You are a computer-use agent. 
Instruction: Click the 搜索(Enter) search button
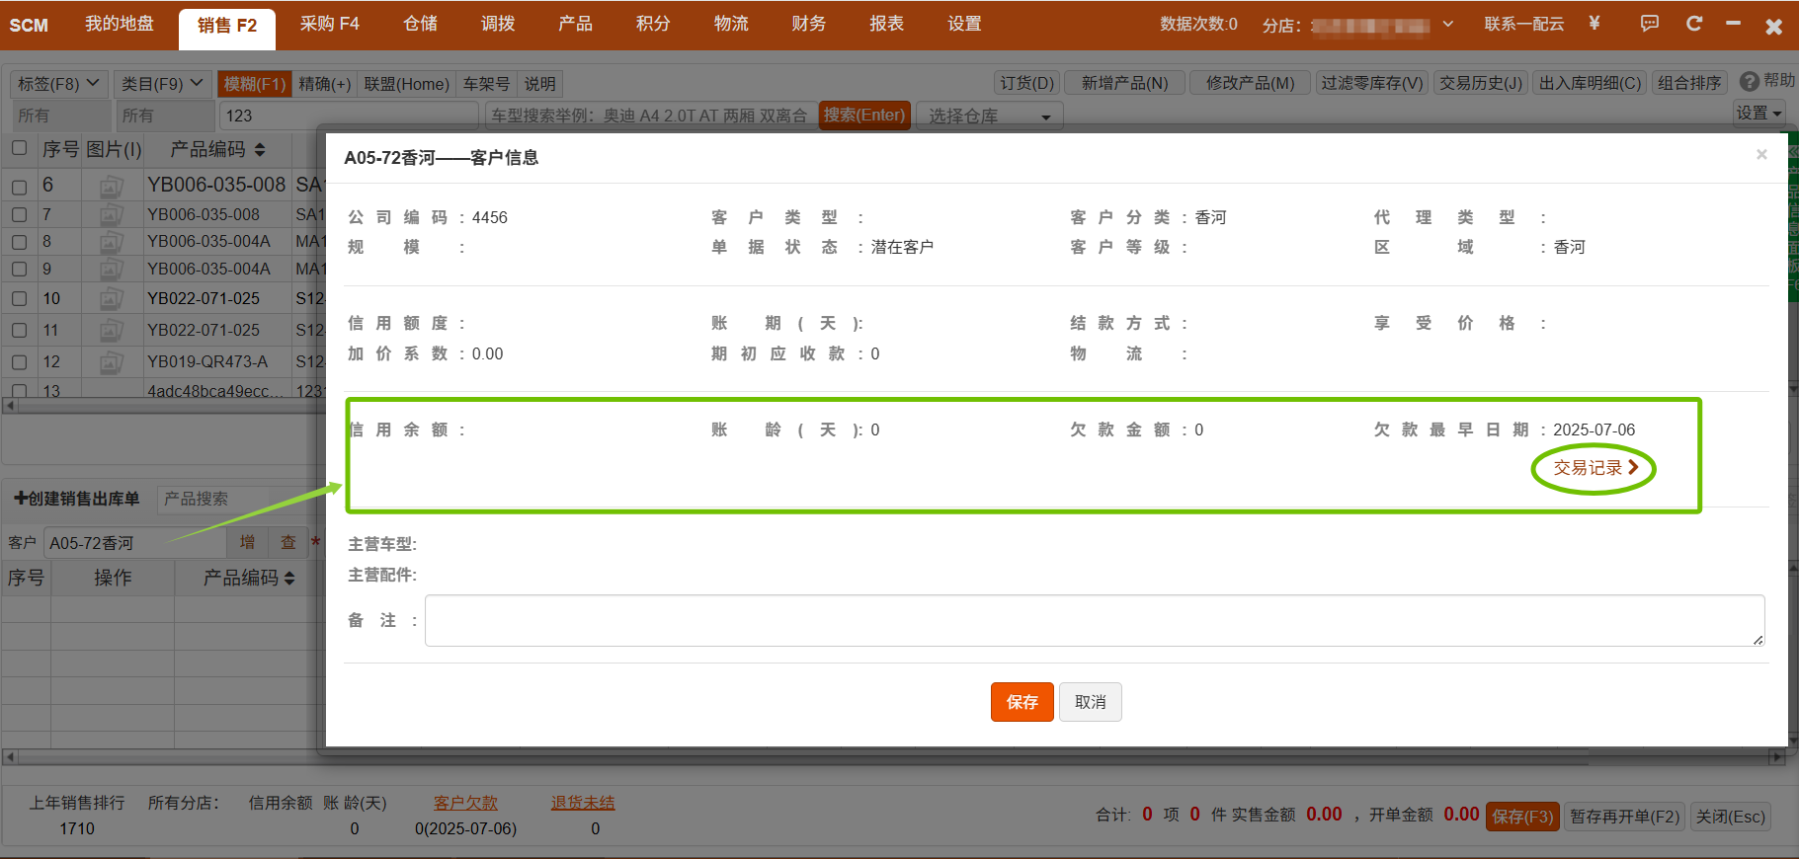coord(864,116)
